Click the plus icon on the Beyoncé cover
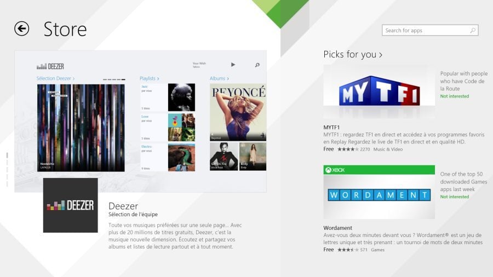Image resolution: width=493 pixels, height=277 pixels. 262,136
